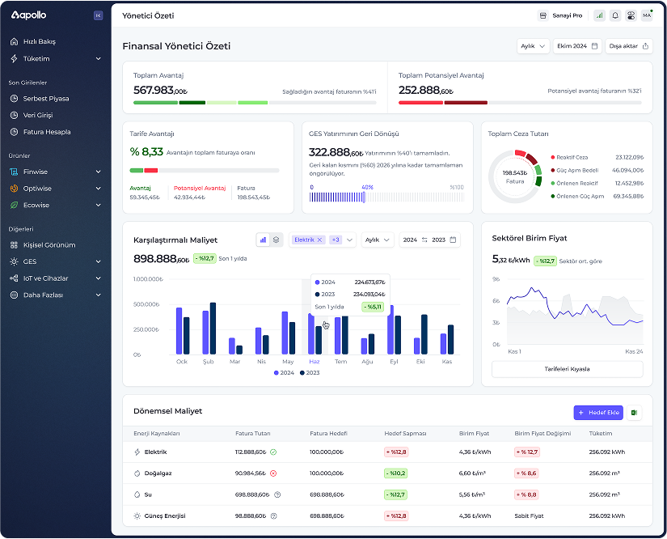
Task: Swap the 2024 and 2023 comparison years
Action: (424, 240)
